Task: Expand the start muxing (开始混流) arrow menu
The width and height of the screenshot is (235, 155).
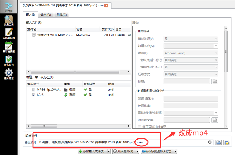Action: pos(137,151)
